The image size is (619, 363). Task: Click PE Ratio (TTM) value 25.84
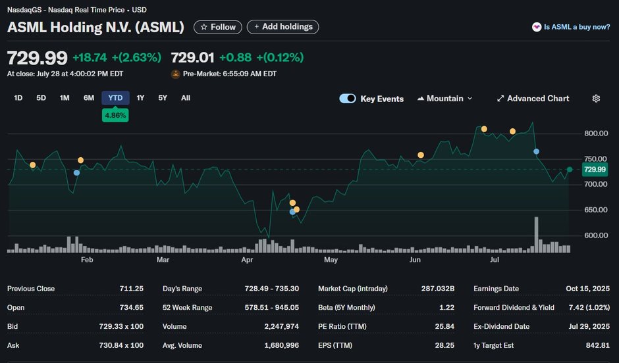(444, 326)
